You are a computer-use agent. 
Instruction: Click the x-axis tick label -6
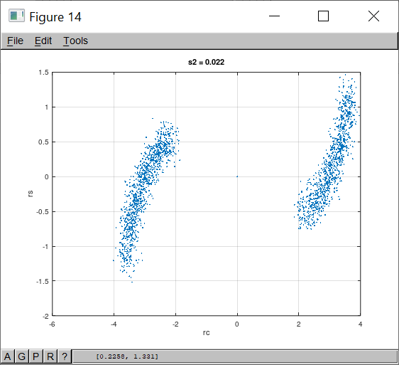pyautogui.click(x=52, y=324)
